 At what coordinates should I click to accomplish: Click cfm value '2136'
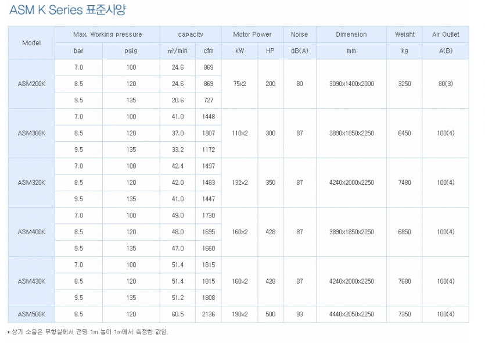click(x=209, y=314)
